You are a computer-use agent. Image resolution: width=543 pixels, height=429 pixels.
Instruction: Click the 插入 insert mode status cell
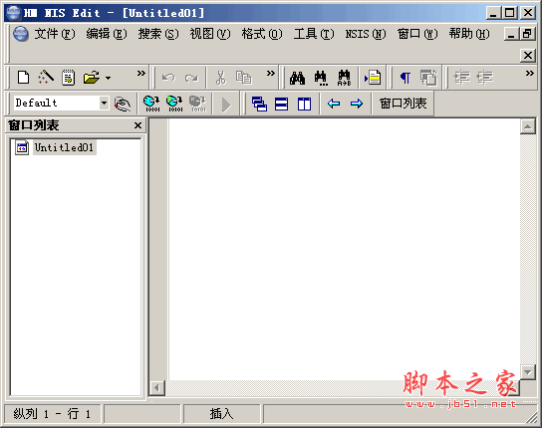(221, 414)
